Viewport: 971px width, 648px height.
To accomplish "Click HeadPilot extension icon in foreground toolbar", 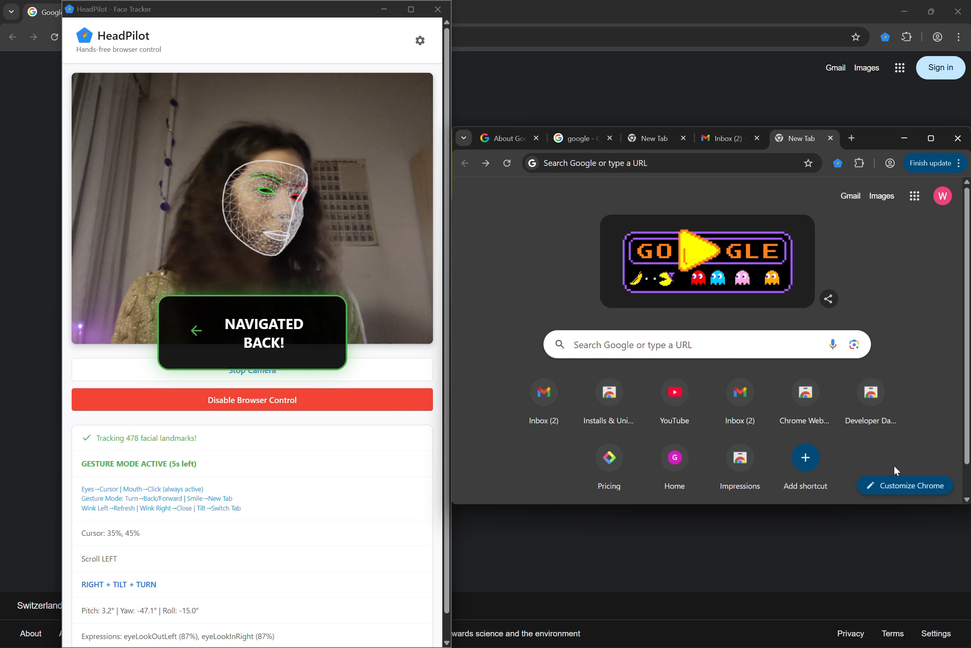I will click(837, 163).
